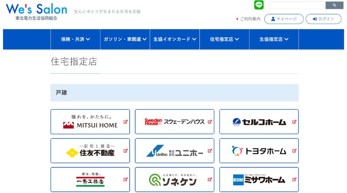Expand chevron next to 生協指定店
The image size is (347, 193).
pyautogui.click(x=286, y=39)
